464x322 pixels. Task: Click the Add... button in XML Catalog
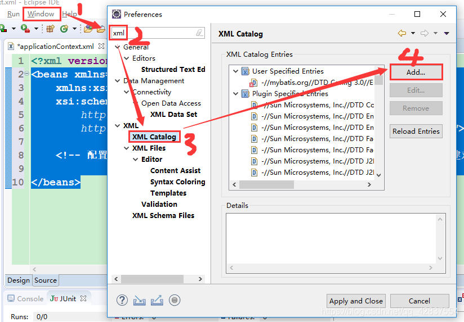[x=416, y=72]
